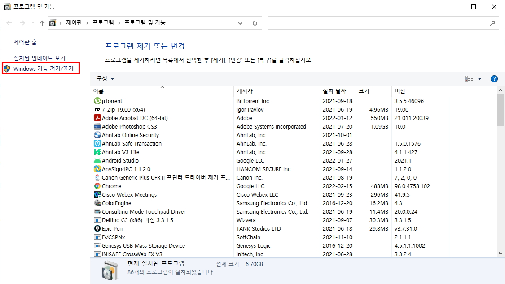Open the help question mark icon
Screen dimensions: 505x284
tap(494, 79)
